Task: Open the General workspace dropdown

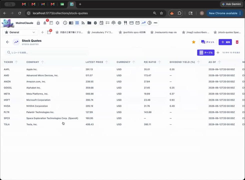Action: pyautogui.click(x=20, y=32)
